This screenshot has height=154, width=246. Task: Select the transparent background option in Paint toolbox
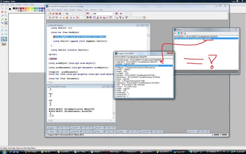click(x=4, y=44)
